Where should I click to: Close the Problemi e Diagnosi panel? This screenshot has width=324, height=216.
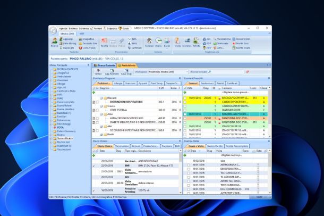(180, 78)
